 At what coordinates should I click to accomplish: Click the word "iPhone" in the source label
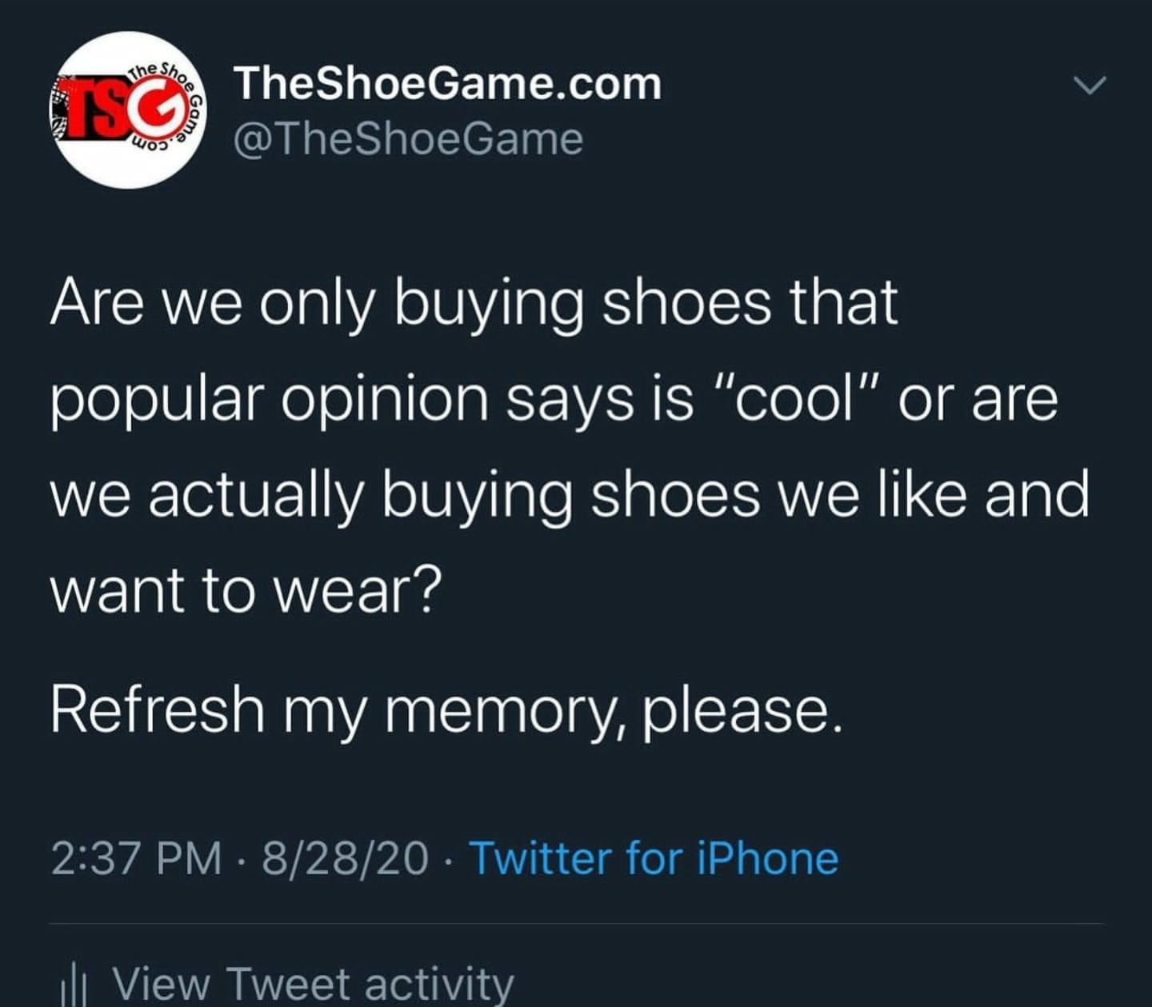[x=768, y=858]
